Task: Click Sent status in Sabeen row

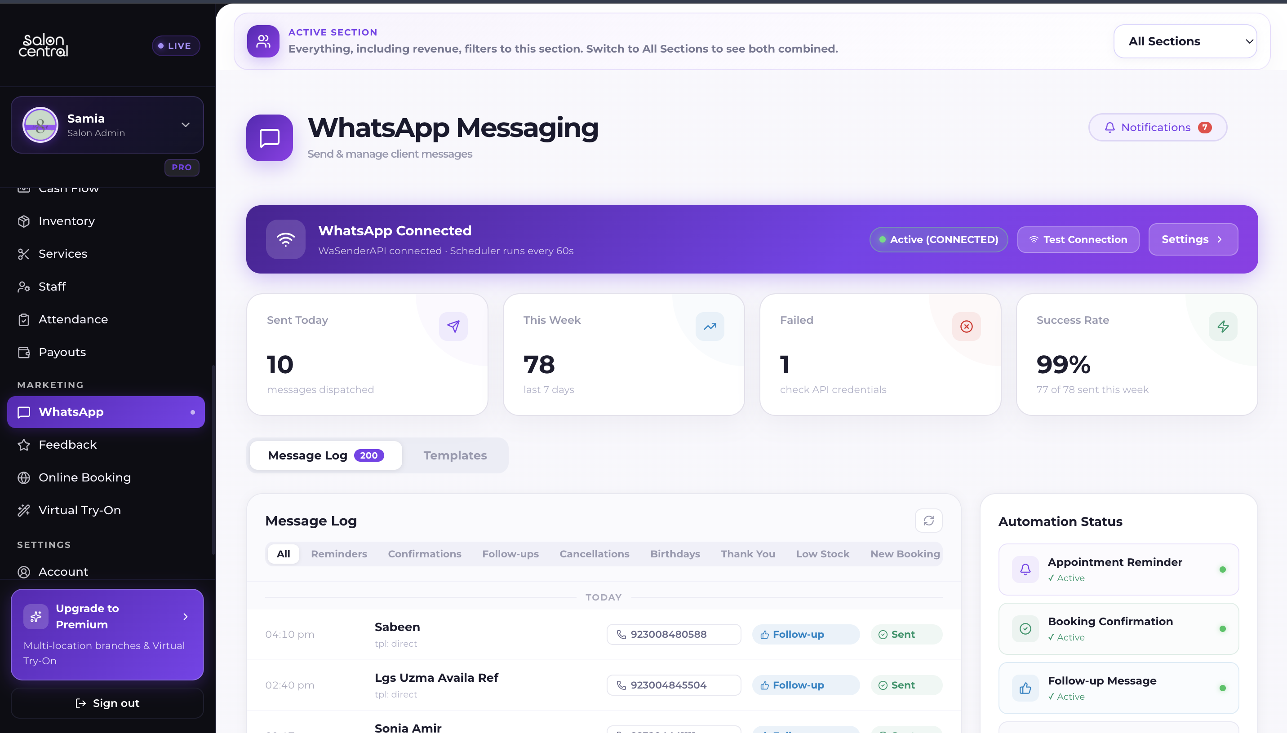Action: tap(906, 634)
